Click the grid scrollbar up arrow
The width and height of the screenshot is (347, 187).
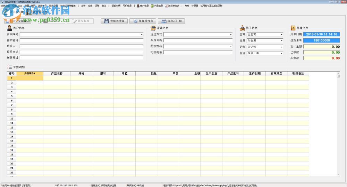[x=338, y=73]
